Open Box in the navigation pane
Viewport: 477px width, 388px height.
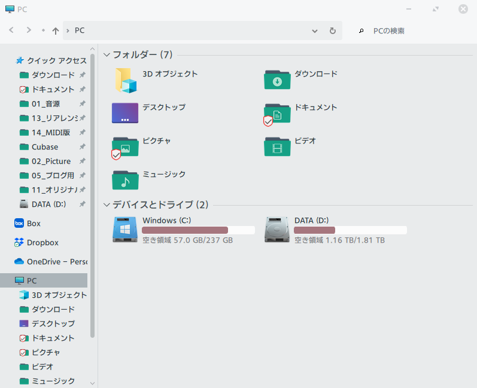(x=34, y=224)
